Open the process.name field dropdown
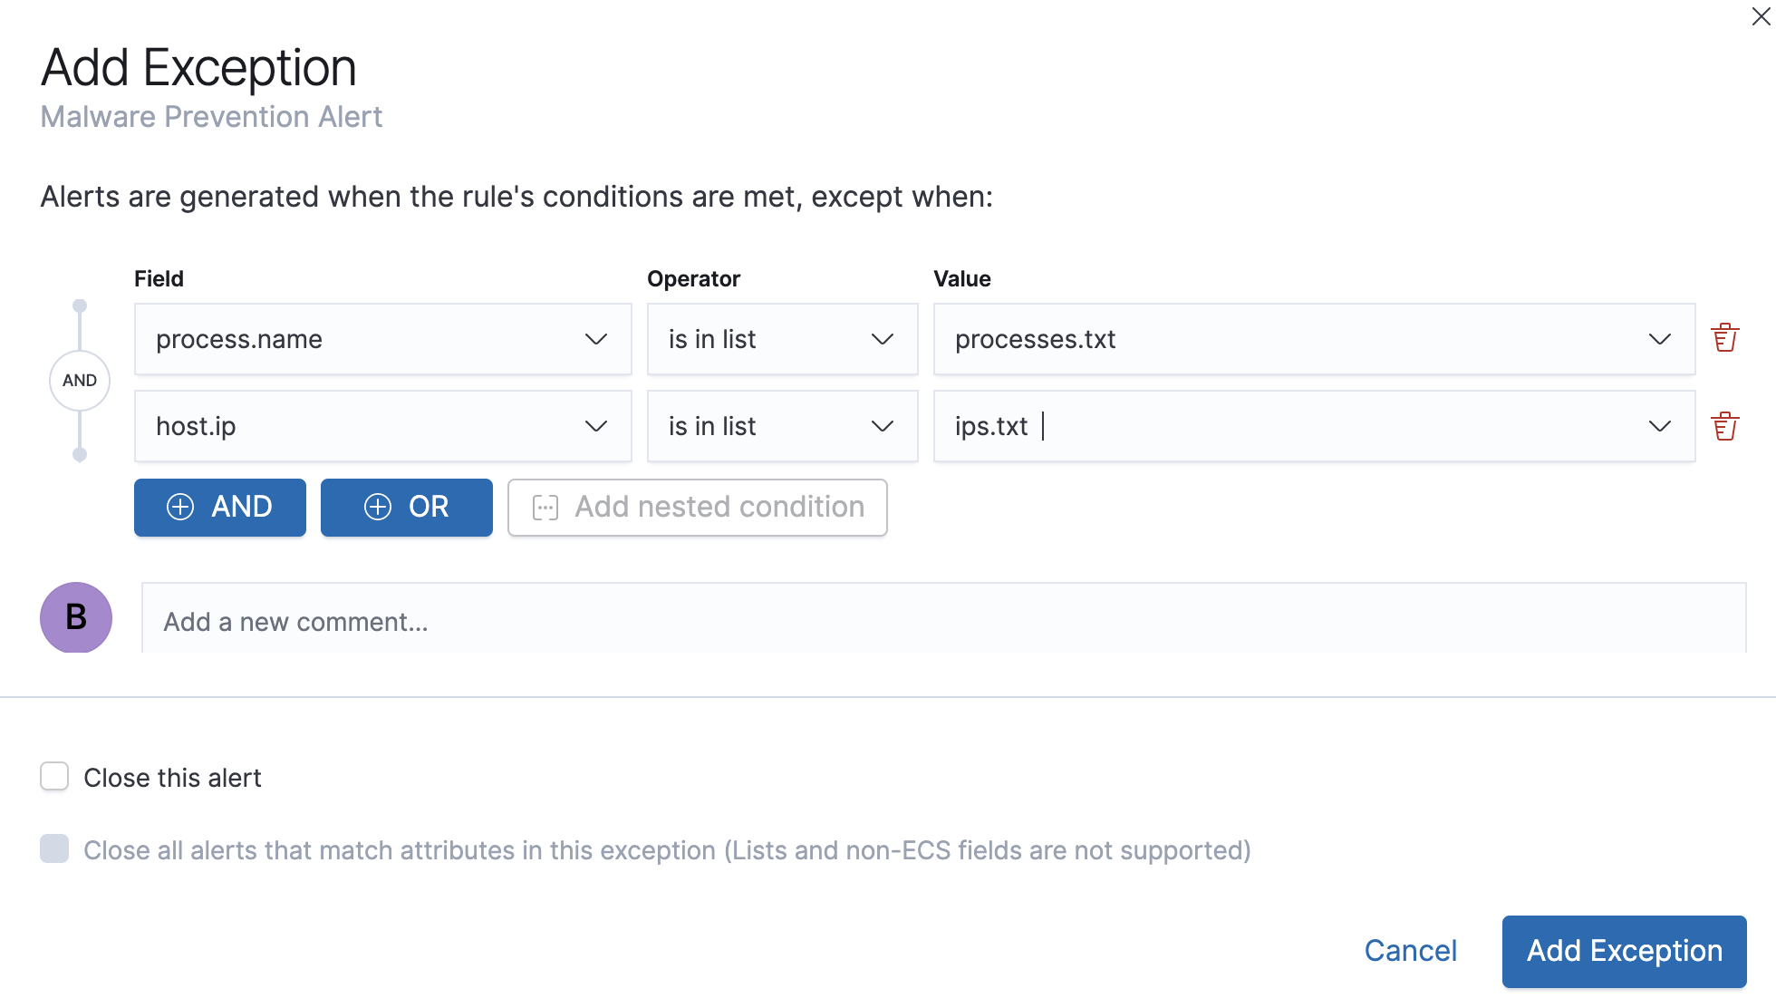Viewport: 1776px width, 1008px height. click(595, 339)
